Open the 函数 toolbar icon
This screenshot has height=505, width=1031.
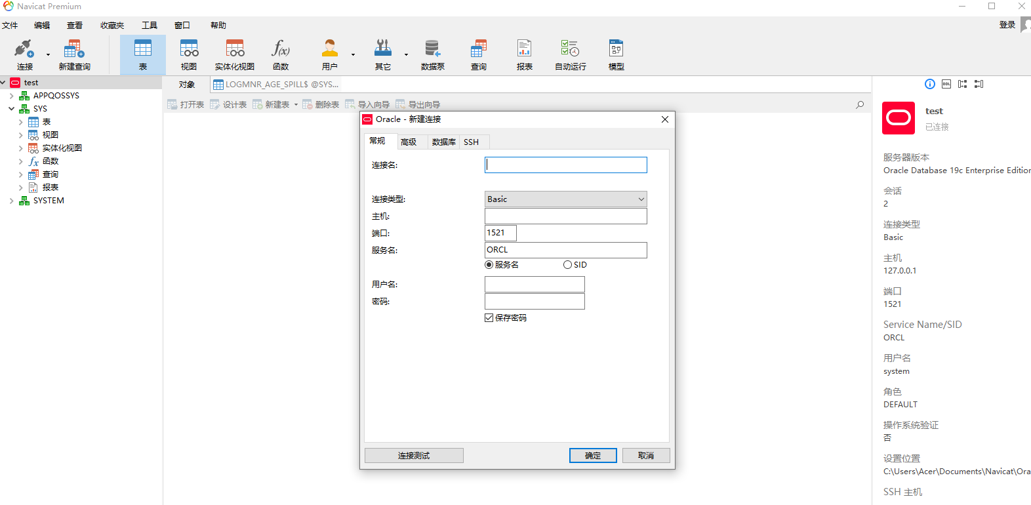click(281, 55)
